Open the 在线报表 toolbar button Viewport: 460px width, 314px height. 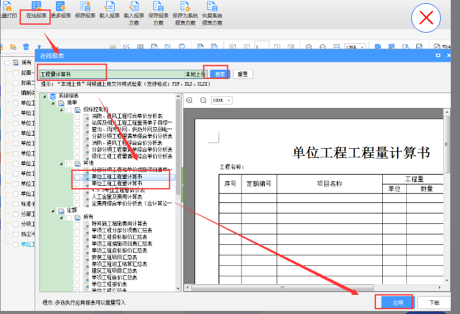(x=36, y=10)
